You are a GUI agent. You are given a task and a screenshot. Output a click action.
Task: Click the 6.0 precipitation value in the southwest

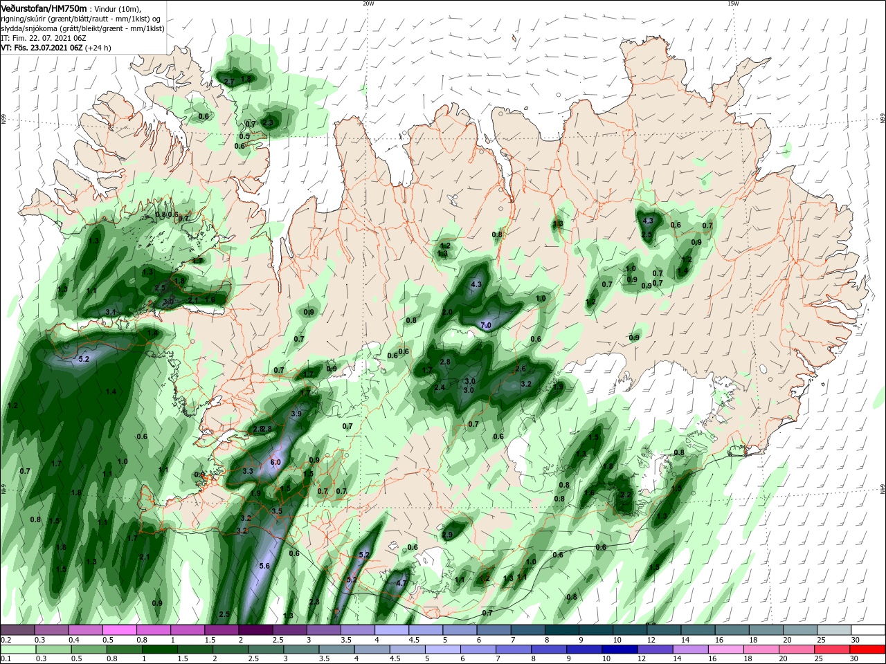tap(275, 462)
